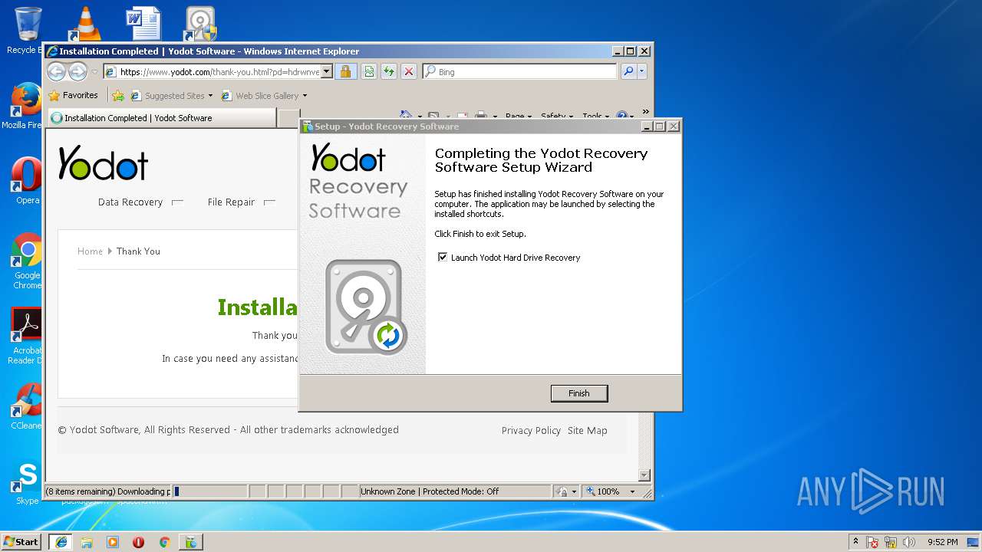
Task: Click the Setup installer taskbar button
Action: [x=190, y=542]
